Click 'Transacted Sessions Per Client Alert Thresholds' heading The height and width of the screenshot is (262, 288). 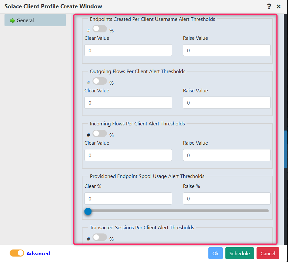pyautogui.click(x=142, y=227)
